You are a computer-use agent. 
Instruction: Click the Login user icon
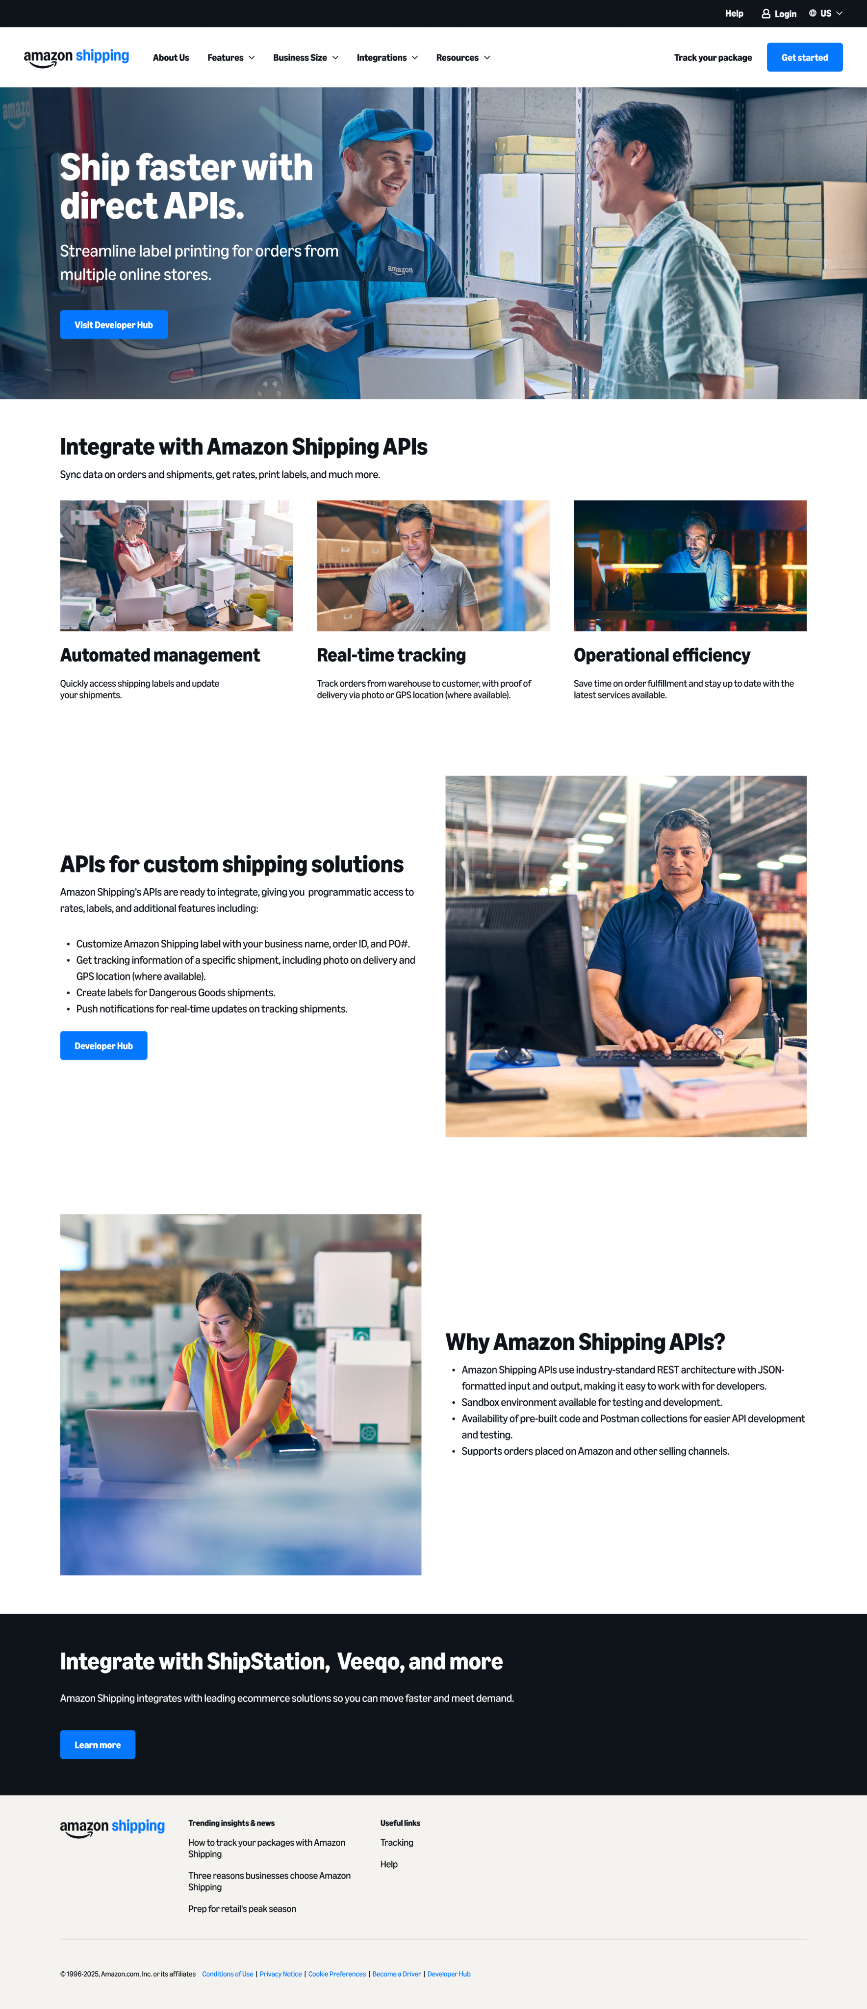(765, 14)
